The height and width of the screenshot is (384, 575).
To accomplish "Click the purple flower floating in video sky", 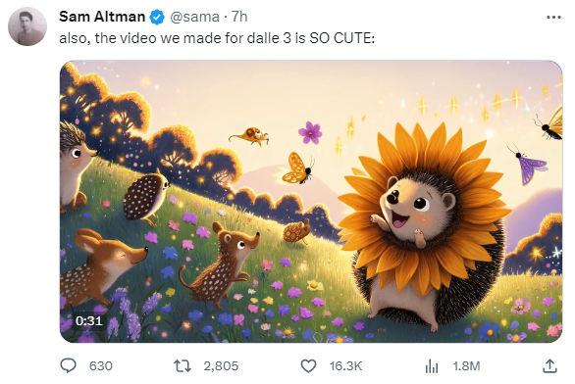I will [x=310, y=133].
